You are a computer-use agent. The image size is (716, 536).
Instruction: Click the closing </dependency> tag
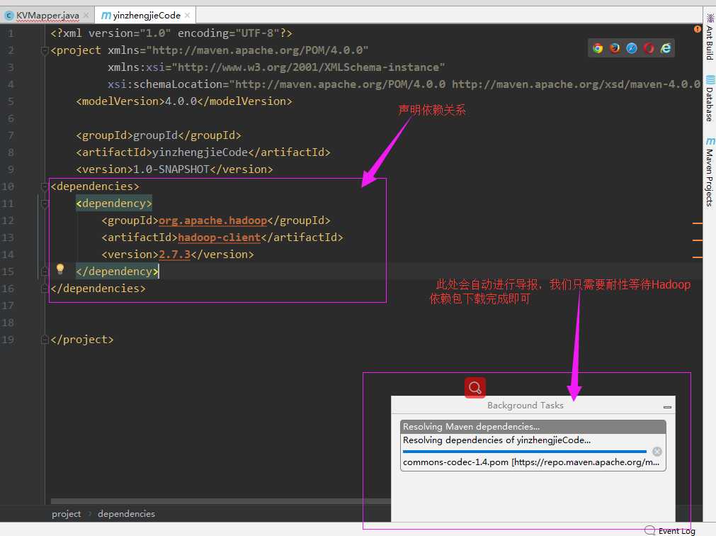tap(117, 272)
